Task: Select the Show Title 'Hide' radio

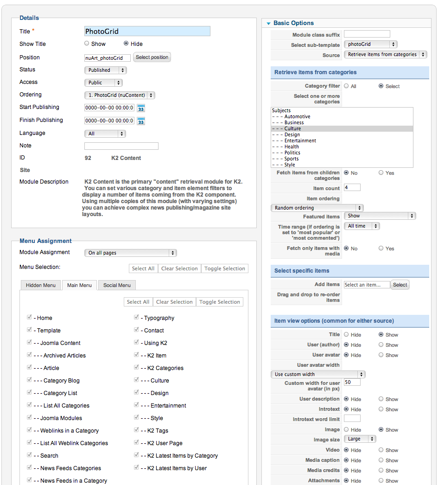Action: click(126, 44)
